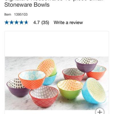Click the orange bowl with teal interior
The image size is (114, 114).
click(32, 79)
